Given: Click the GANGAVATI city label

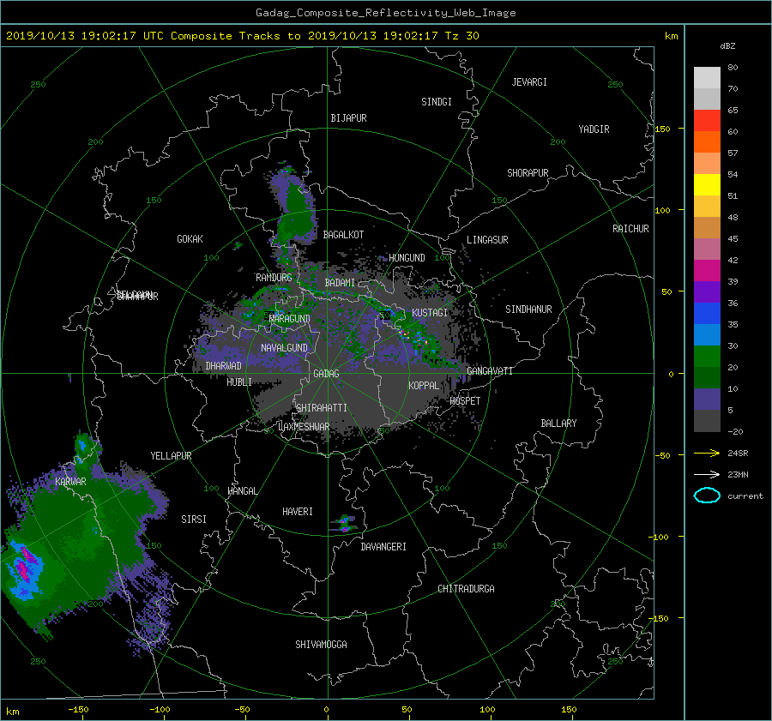Looking at the screenshot, I should [490, 371].
